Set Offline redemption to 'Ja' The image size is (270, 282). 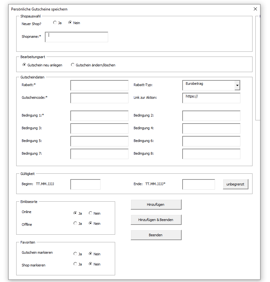pyautogui.click(x=75, y=223)
